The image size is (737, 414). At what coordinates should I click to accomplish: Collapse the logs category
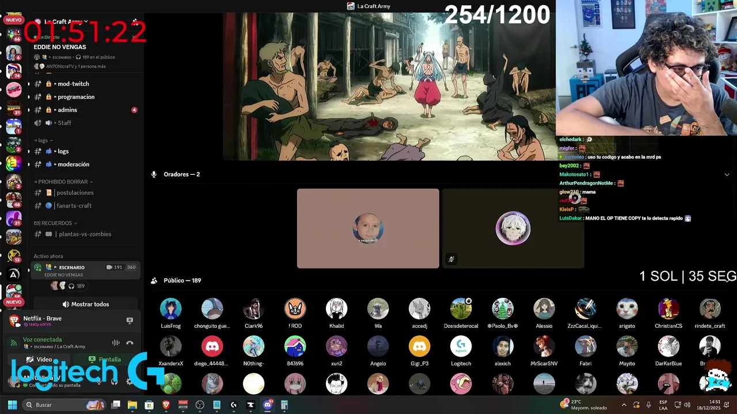(x=43, y=140)
